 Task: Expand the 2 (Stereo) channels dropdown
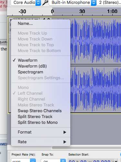coord(109,3)
